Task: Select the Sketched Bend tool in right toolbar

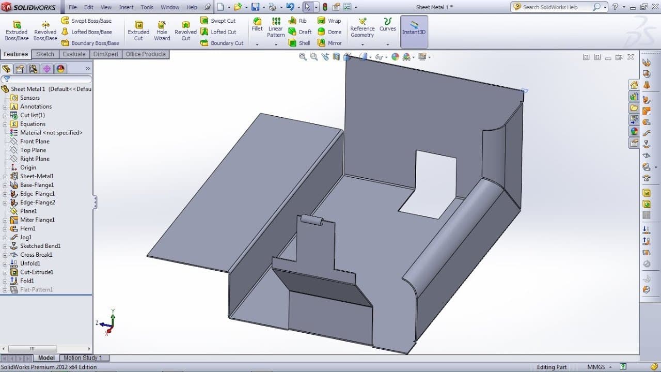Action: point(647,144)
